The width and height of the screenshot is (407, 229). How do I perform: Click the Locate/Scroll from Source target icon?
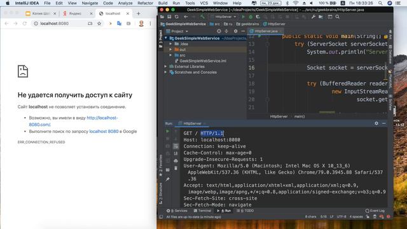click(x=219, y=31)
